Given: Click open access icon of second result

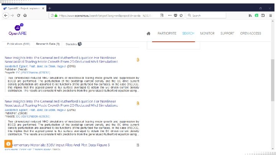Looking at the screenshot, I should coord(138,103).
